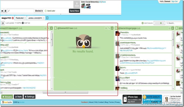Click Twitter icon of blogengage column
The height and width of the screenshot is (107, 184).
[x=116, y=28]
